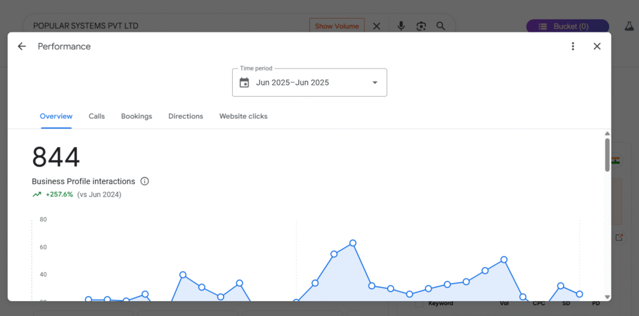Click the back arrow beside Performance
Screen dimensions: 639x316
pos(22,46)
